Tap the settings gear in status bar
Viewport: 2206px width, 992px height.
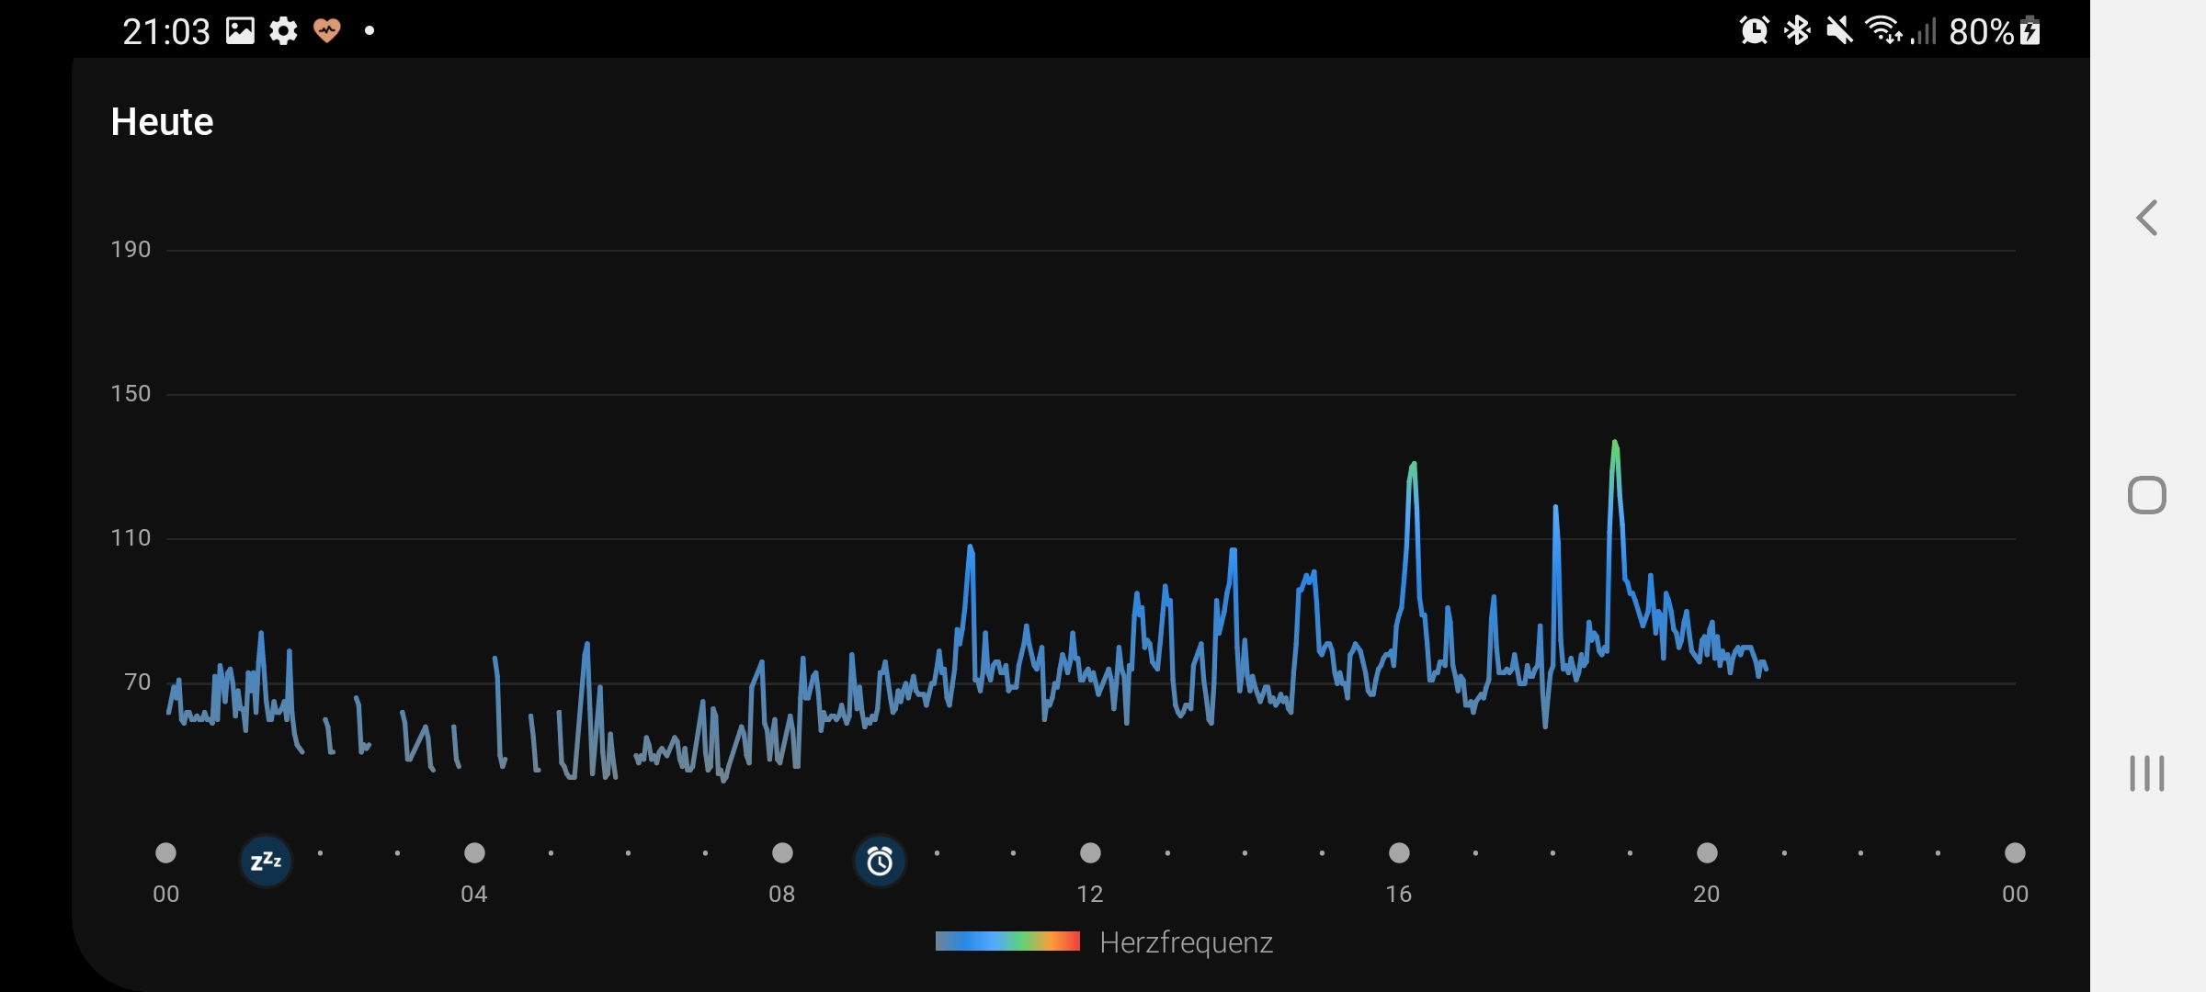tap(283, 31)
